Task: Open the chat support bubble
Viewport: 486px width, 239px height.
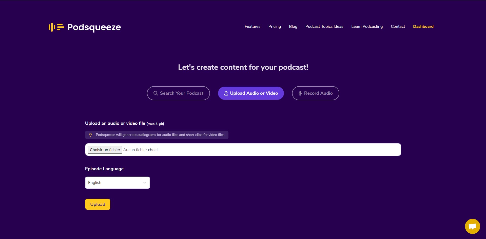Action: click(472, 226)
